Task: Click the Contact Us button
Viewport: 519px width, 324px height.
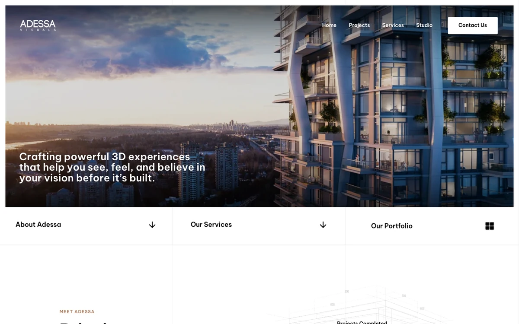Action: pyautogui.click(x=473, y=25)
